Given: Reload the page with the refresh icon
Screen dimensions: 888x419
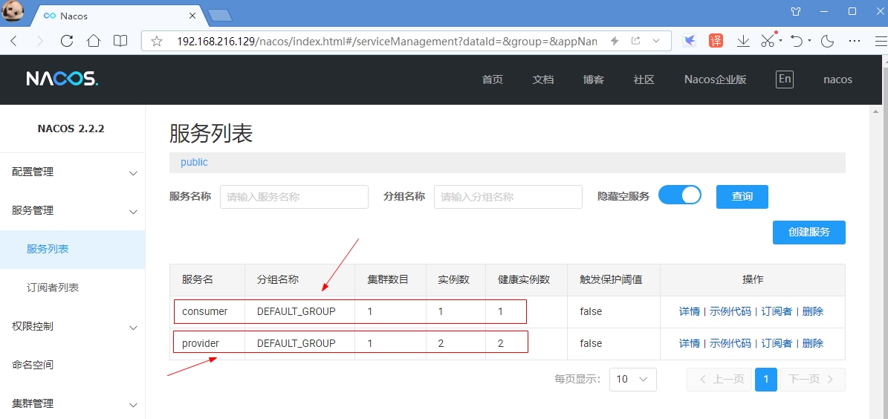Looking at the screenshot, I should (x=67, y=41).
